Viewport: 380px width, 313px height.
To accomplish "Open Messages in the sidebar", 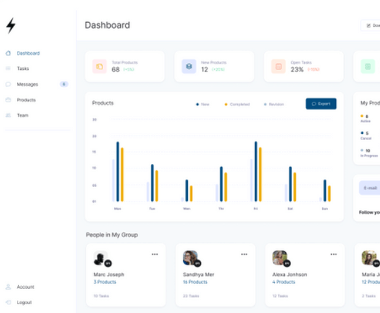I will [x=27, y=84].
